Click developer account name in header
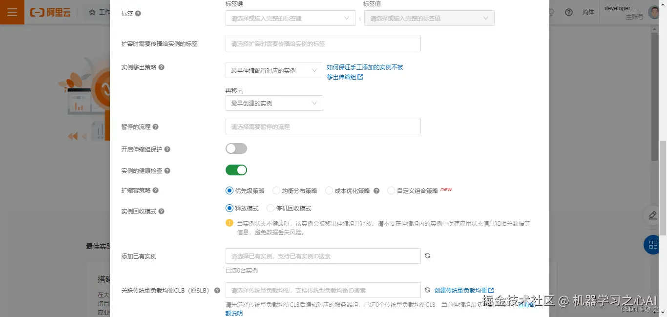The image size is (667, 317). pyautogui.click(x=621, y=8)
